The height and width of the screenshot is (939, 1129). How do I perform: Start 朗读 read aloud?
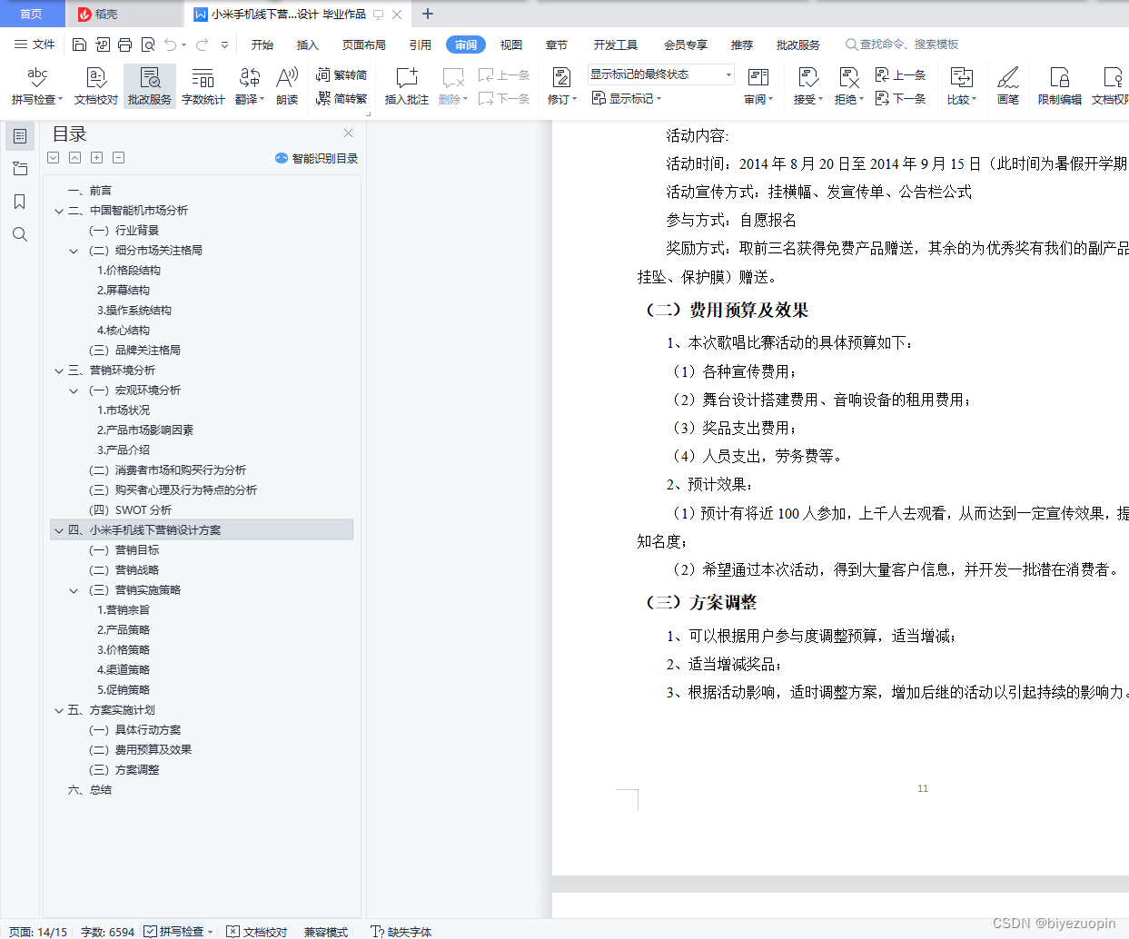[x=287, y=86]
